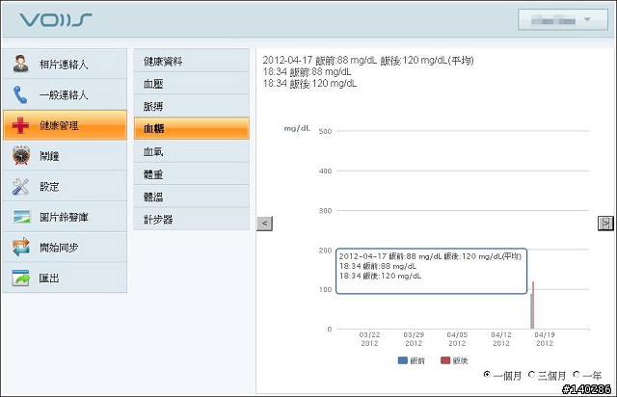
Task: Click the export icon
Action: tap(21, 278)
